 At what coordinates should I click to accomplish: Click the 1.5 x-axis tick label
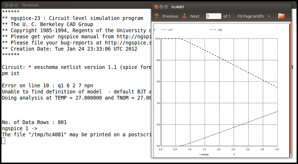pyautogui.click(x=204, y=149)
